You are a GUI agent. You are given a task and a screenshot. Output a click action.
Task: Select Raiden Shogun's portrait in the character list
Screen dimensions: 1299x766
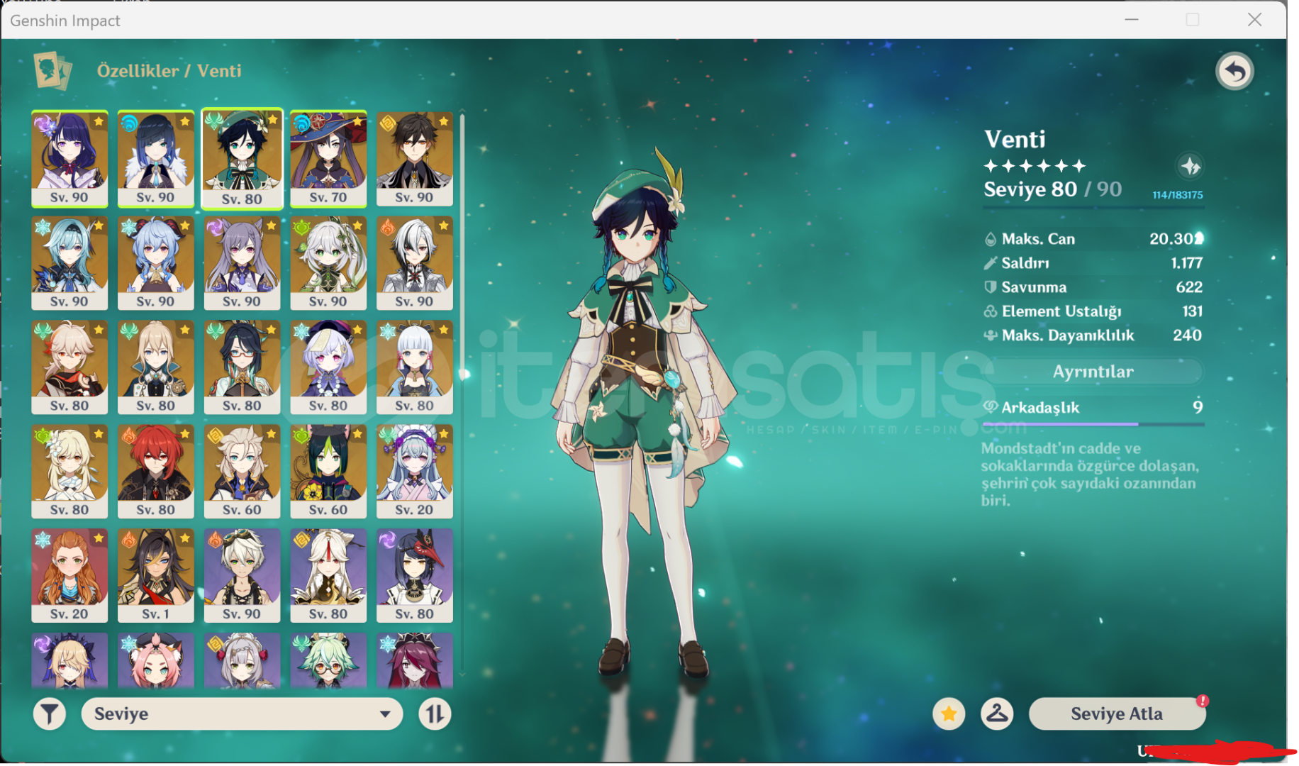coord(69,159)
